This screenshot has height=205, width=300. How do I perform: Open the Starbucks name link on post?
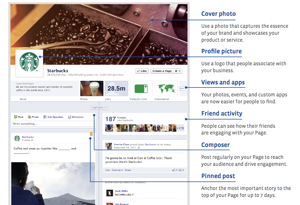[x=28, y=137]
